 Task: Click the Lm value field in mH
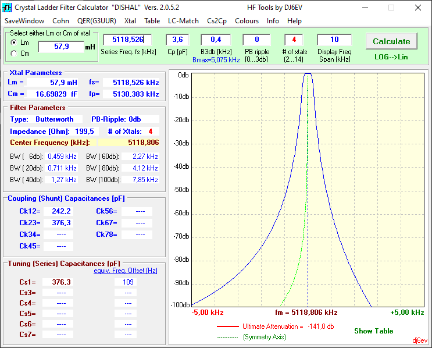click(60, 47)
